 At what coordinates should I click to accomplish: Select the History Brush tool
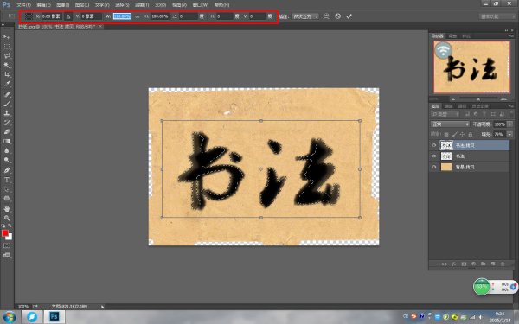click(x=7, y=123)
